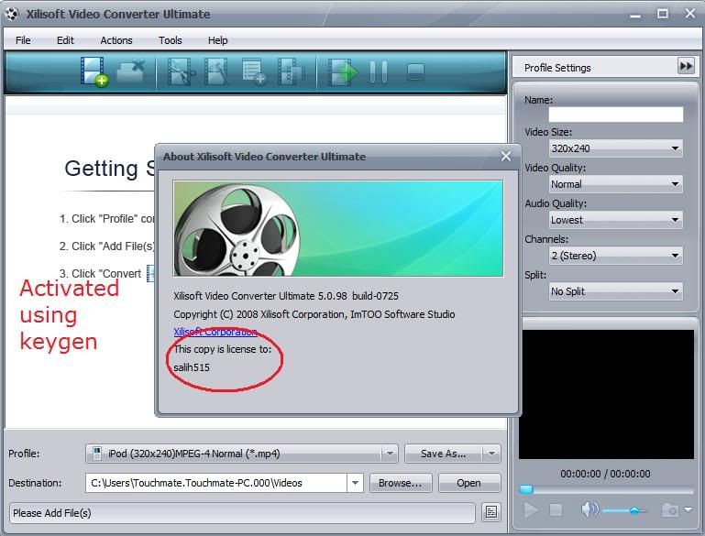
Task: Start conversion with green arrow icon
Action: point(342,72)
